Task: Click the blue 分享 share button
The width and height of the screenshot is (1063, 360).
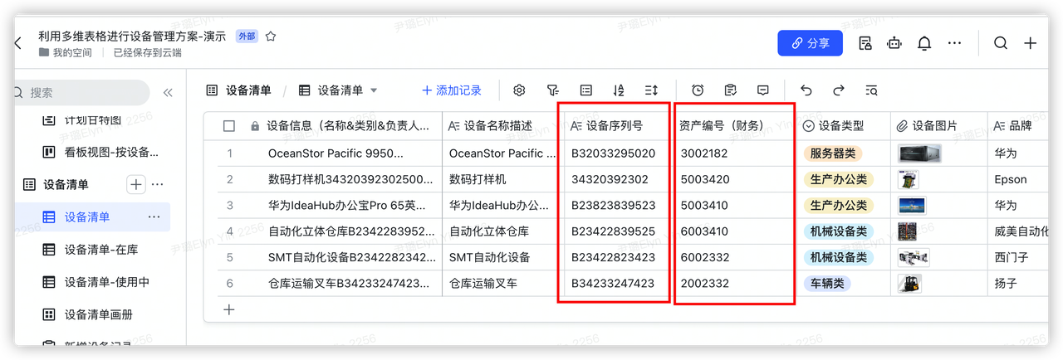Action: click(810, 43)
